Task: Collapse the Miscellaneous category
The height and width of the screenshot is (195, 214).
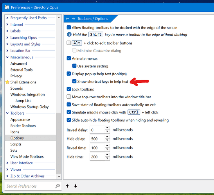Action: (x=7, y=57)
